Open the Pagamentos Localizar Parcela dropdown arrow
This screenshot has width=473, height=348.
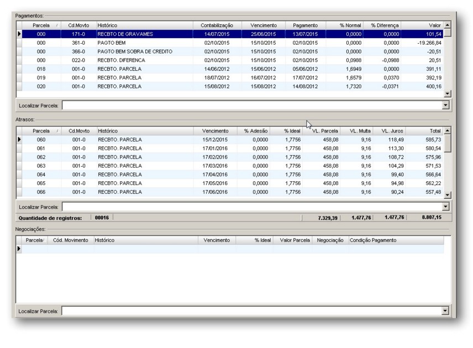pyautogui.click(x=446, y=106)
